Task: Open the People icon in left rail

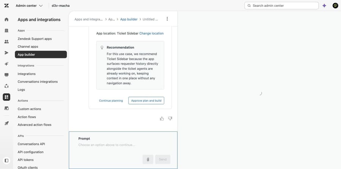Action: (x=6, y=41)
